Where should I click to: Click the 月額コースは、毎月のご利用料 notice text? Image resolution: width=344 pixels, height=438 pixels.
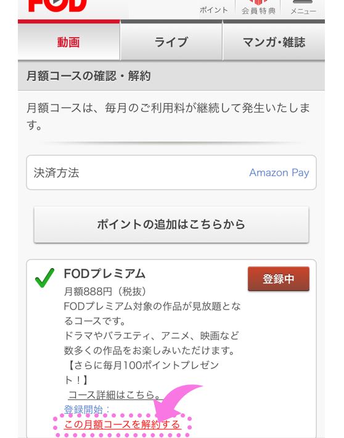point(168,116)
